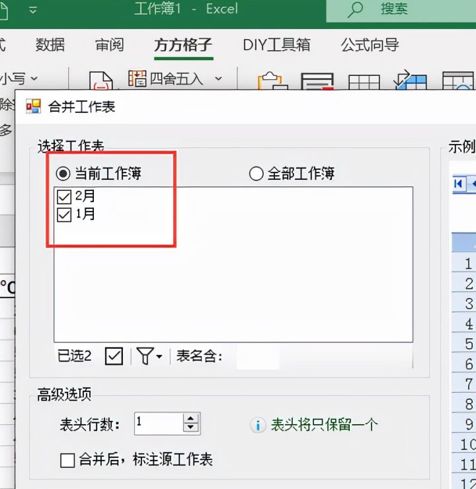Image resolution: width=476 pixels, height=489 pixels.
Task: Click the 表头行数 number field
Action: [x=159, y=424]
